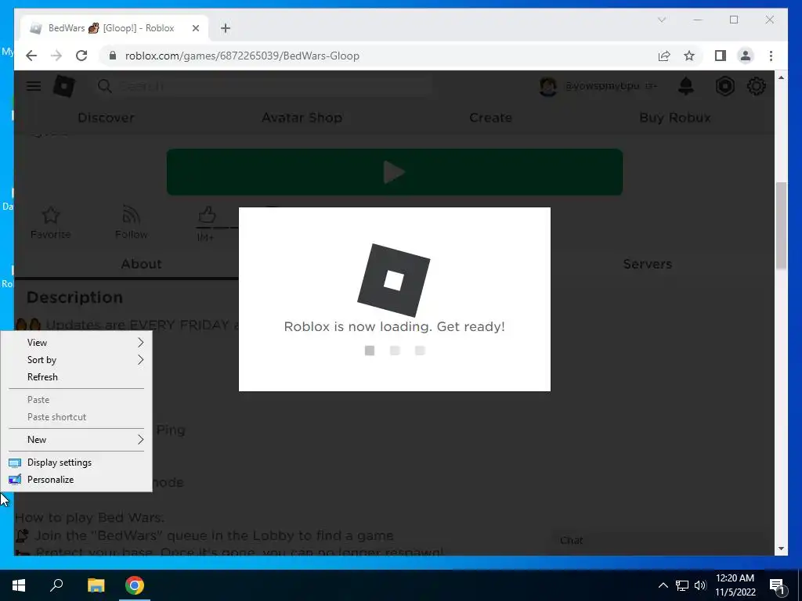The height and width of the screenshot is (601, 802).
Task: Open network tray icon
Action: click(x=682, y=585)
